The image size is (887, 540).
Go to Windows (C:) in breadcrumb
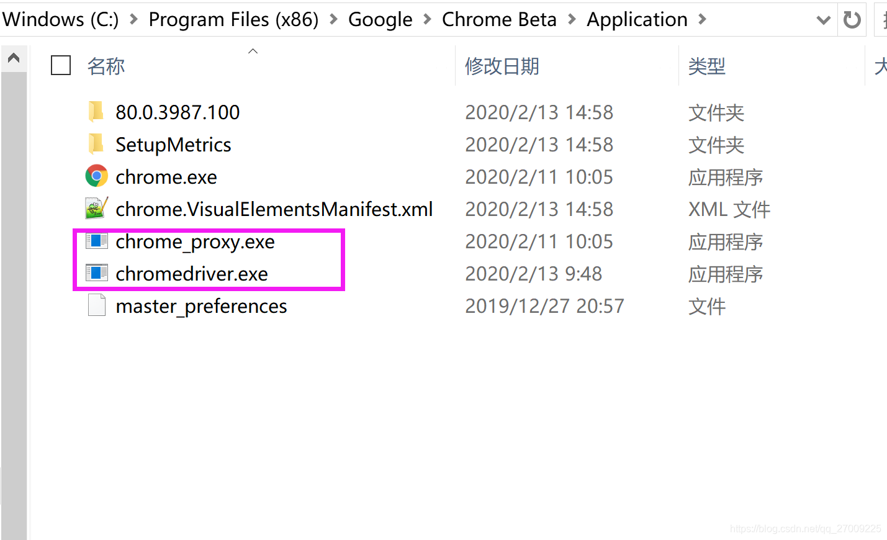[60, 20]
